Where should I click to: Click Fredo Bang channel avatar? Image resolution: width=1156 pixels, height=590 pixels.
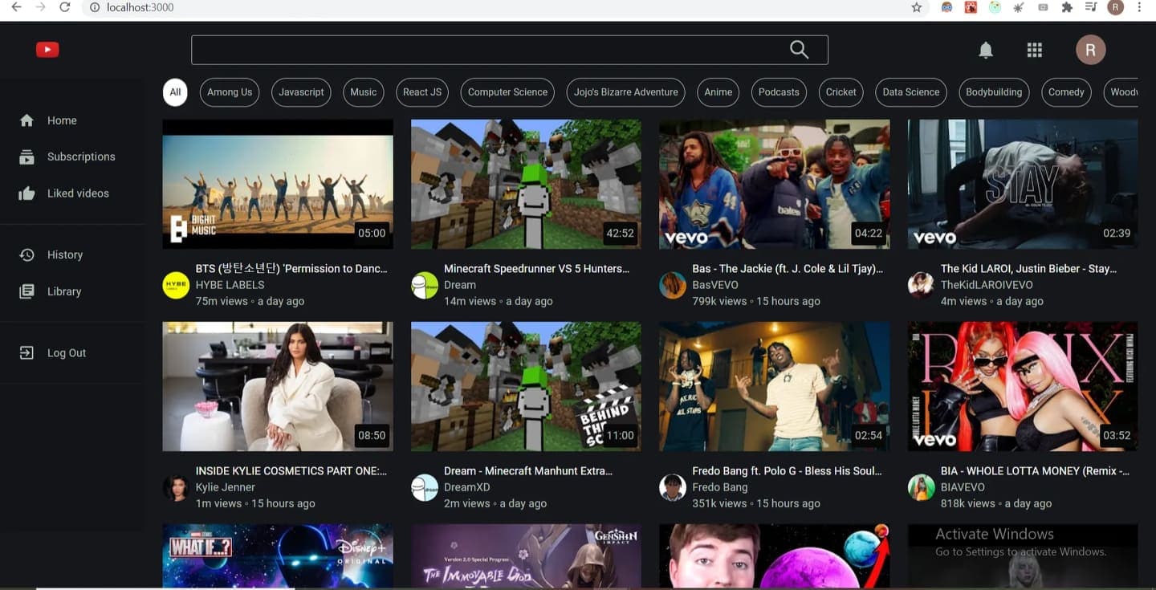tap(673, 487)
